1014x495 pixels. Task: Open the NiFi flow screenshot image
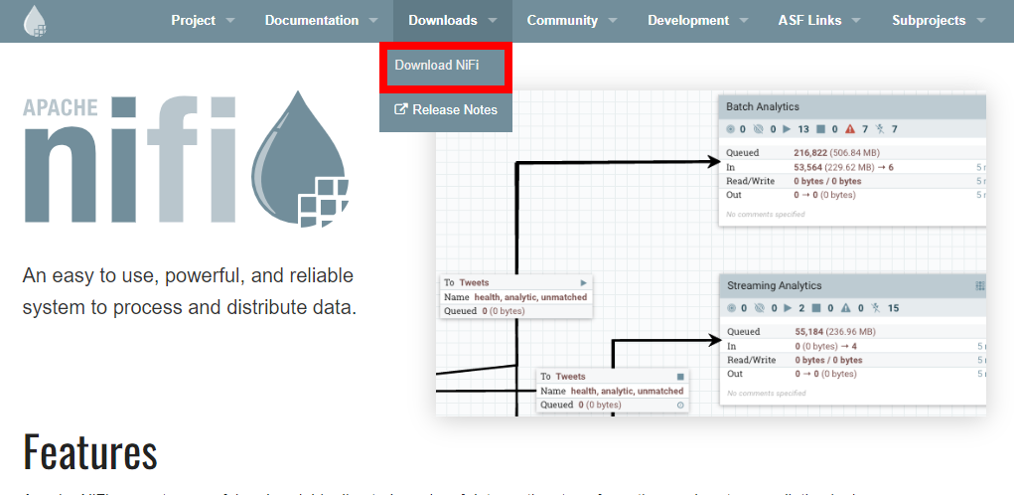coord(711,253)
